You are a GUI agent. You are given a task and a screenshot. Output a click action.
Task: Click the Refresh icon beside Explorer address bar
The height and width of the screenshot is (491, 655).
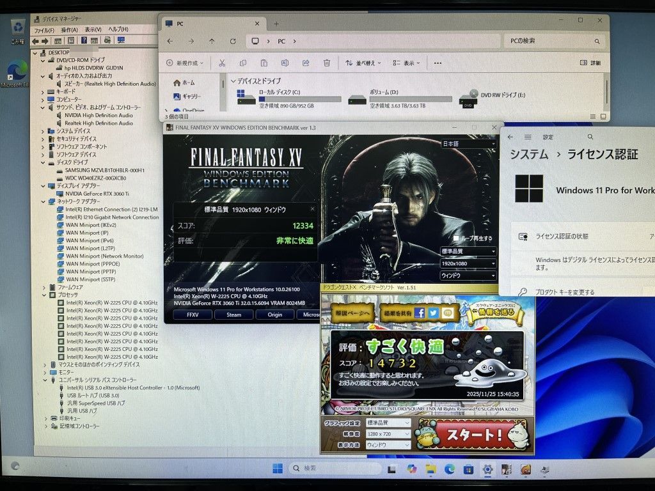[x=233, y=41]
